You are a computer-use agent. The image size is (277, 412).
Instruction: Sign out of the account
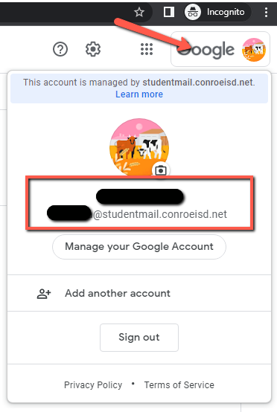pyautogui.click(x=139, y=338)
